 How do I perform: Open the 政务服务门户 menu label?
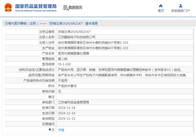[x=180, y=11]
